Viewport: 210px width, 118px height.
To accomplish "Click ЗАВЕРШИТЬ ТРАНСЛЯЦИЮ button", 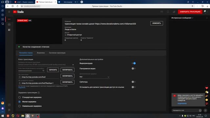I will [190, 12].
